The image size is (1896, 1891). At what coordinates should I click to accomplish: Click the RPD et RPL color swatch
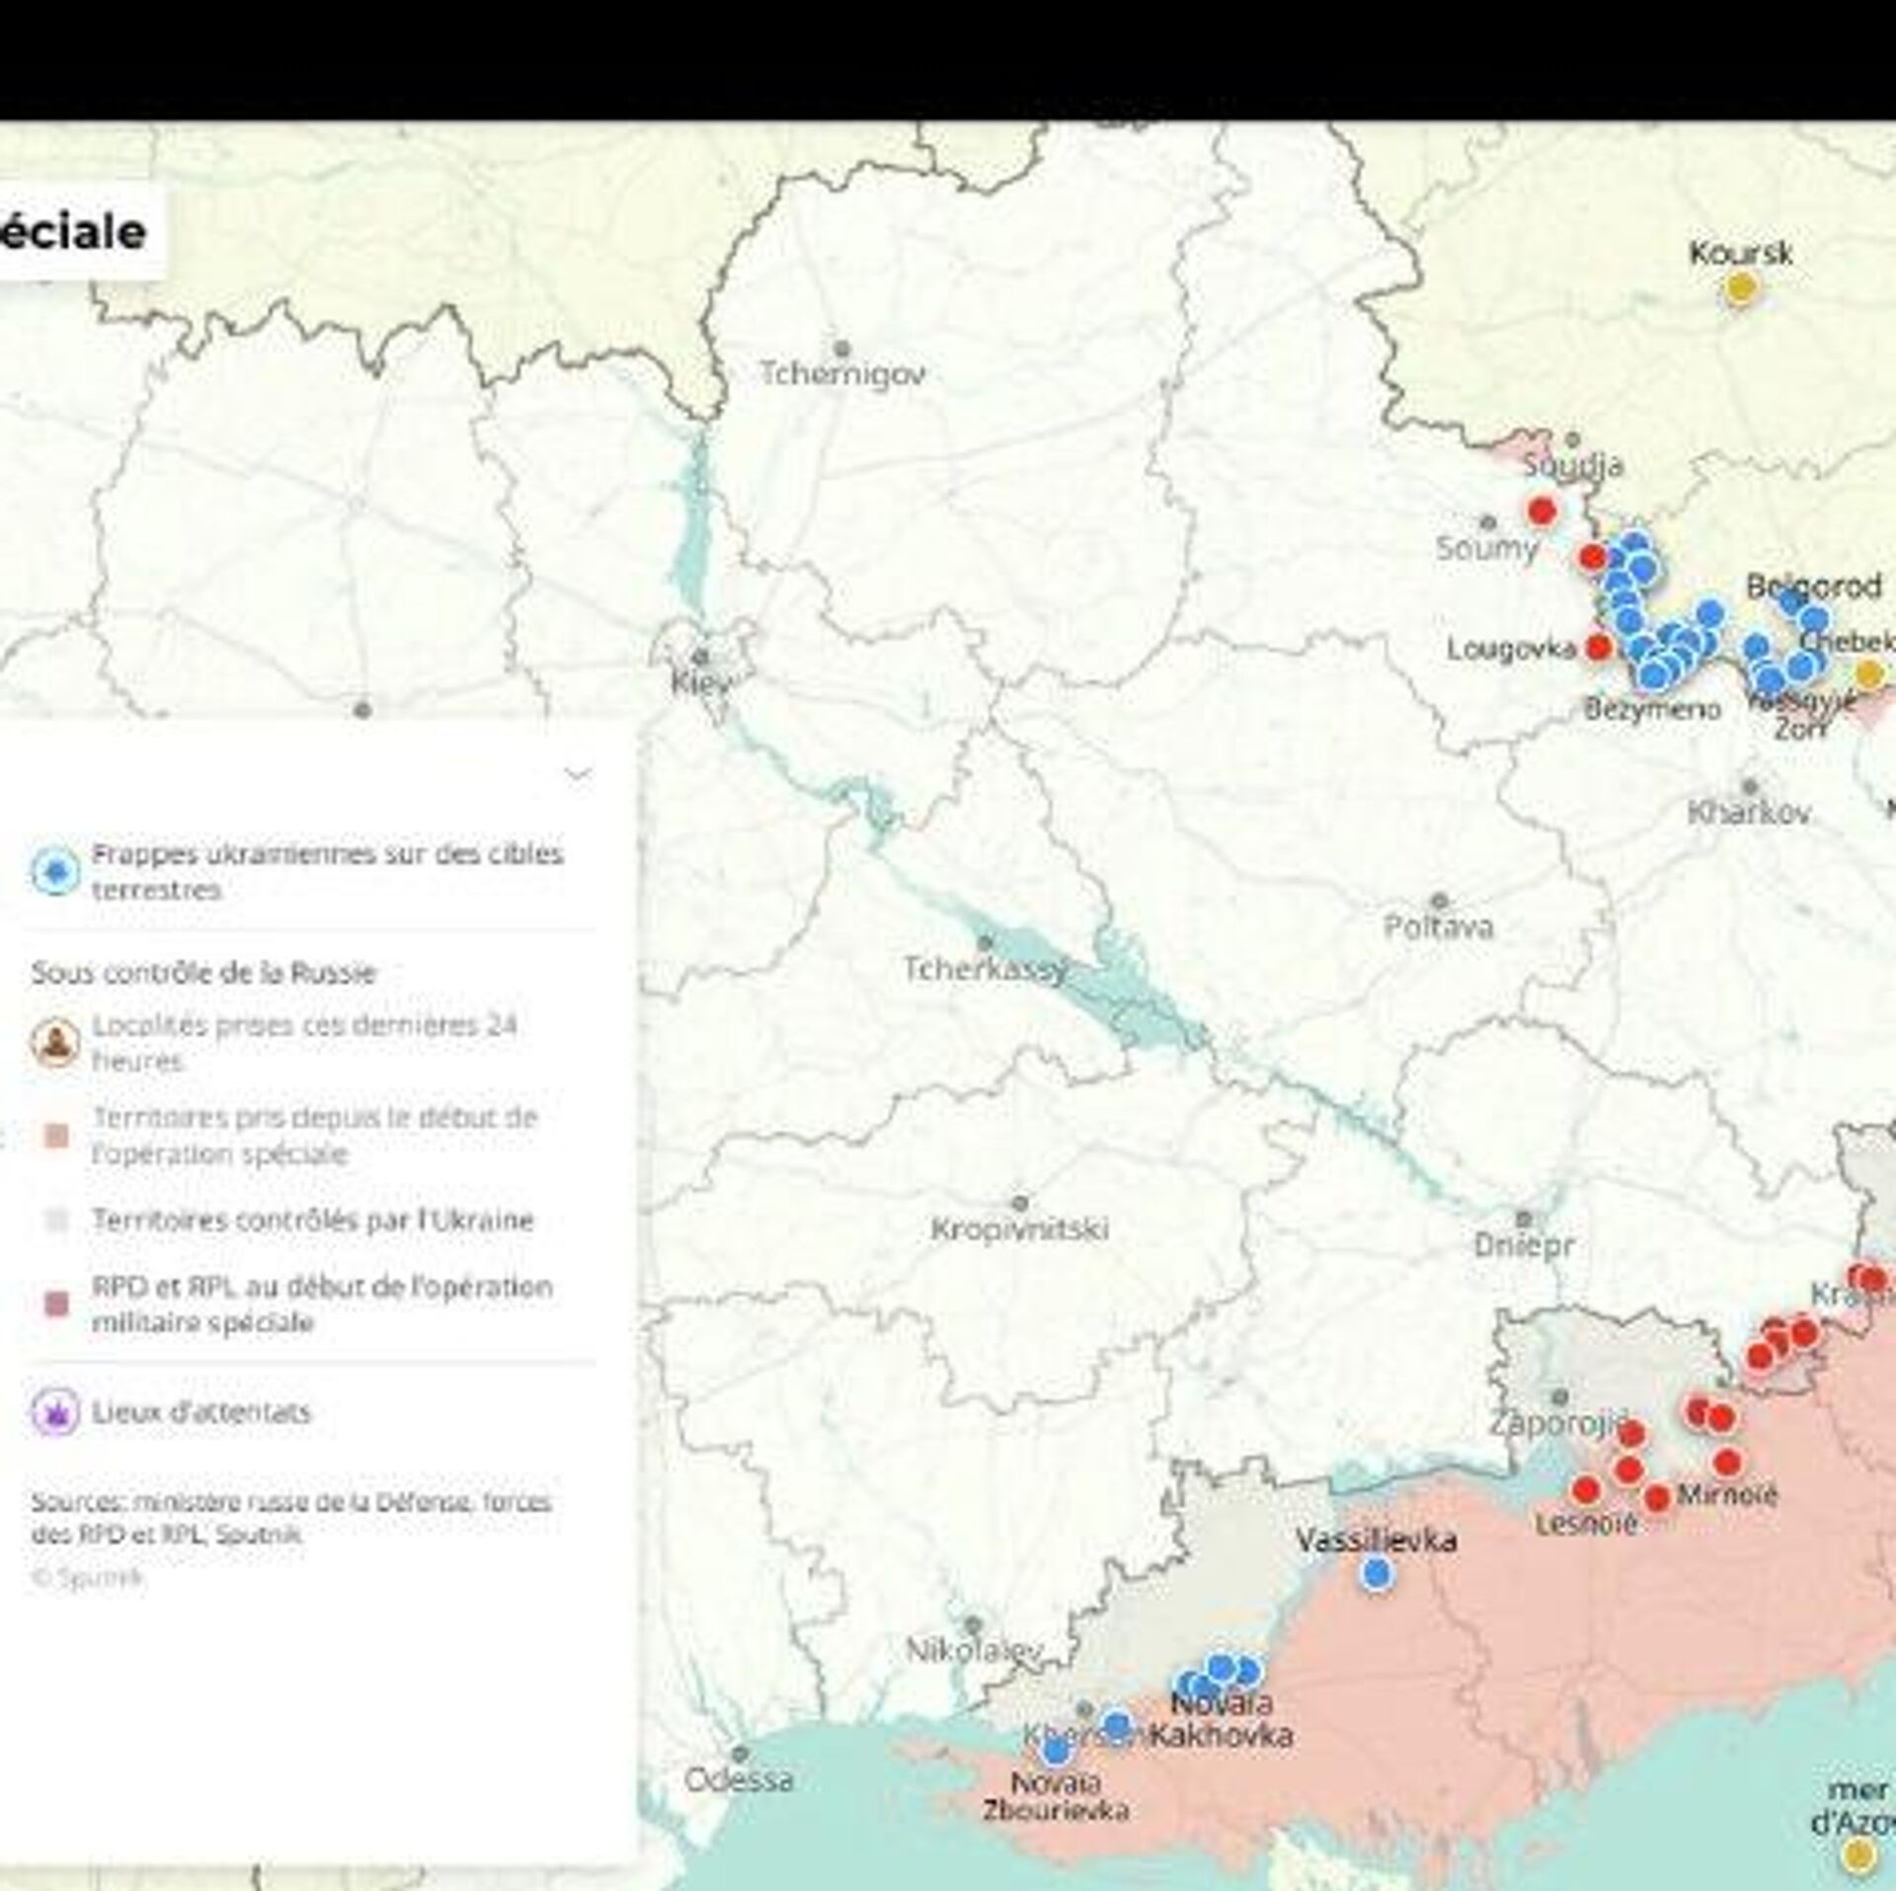(57, 1304)
